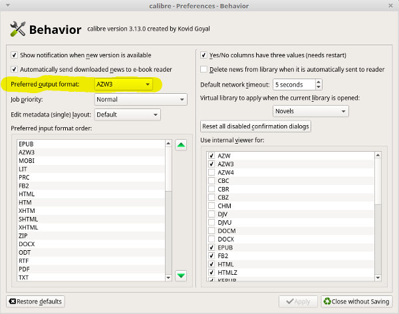Screen dimensions: 399x314
Task: Select TXT in input format list
Action: pos(91,277)
